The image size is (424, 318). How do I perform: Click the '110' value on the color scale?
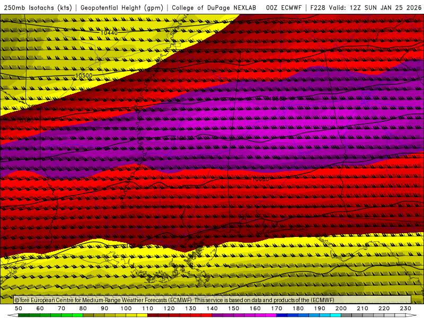tap(148, 308)
